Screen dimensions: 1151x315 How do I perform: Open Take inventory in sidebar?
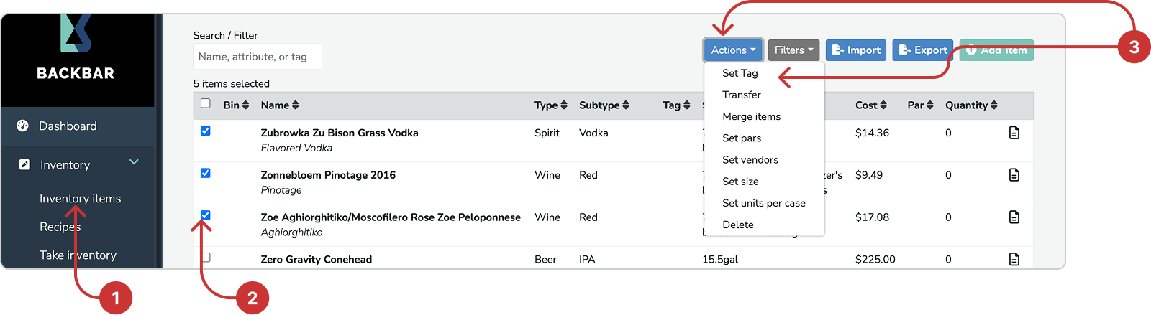click(x=78, y=255)
